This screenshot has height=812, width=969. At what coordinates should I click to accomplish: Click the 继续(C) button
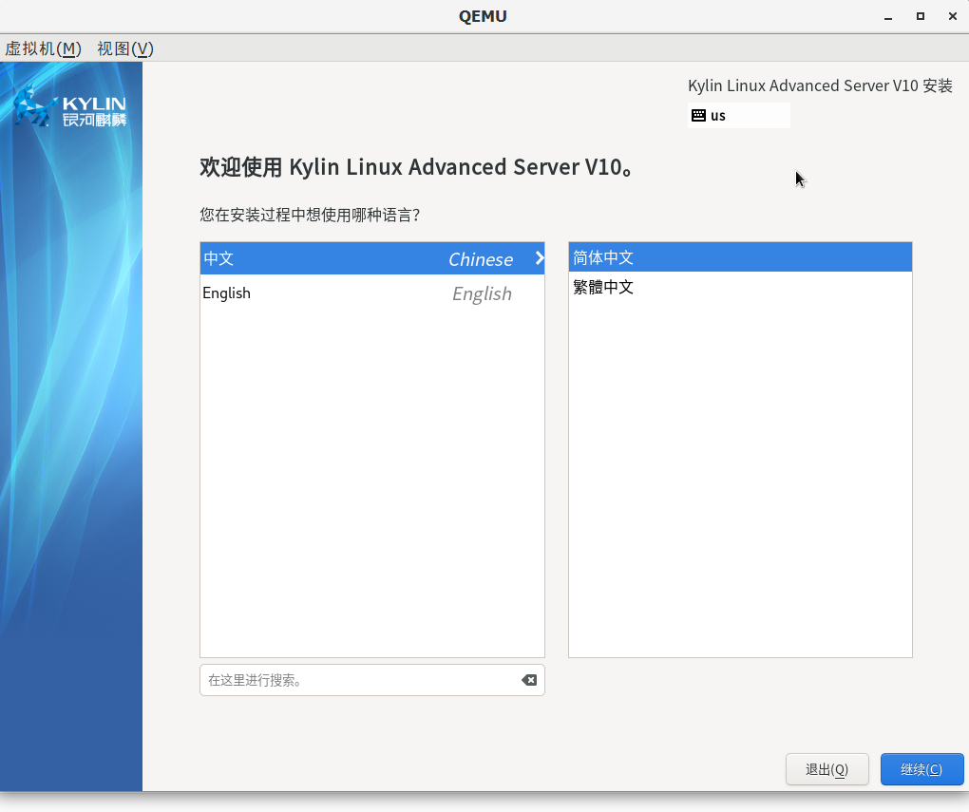coord(921,769)
